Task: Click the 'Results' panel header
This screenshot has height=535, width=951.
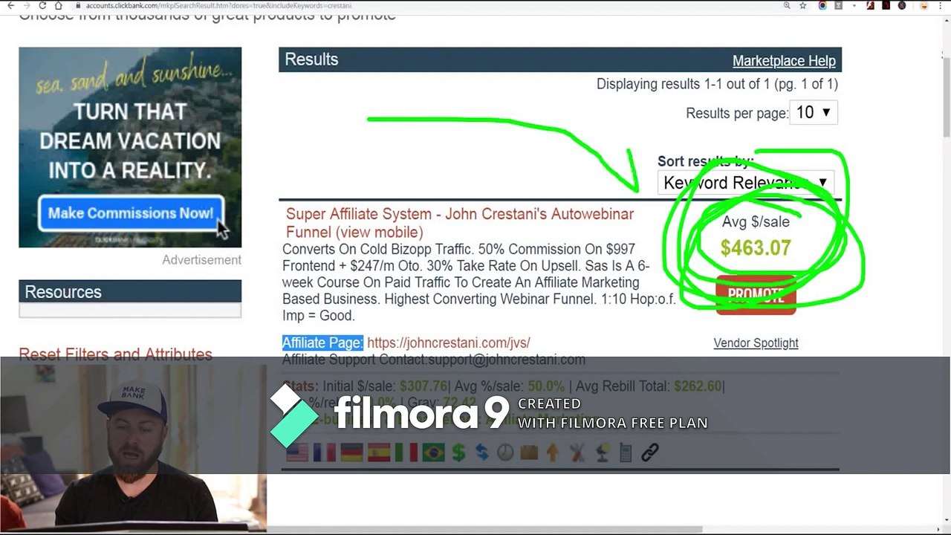Action: point(560,59)
